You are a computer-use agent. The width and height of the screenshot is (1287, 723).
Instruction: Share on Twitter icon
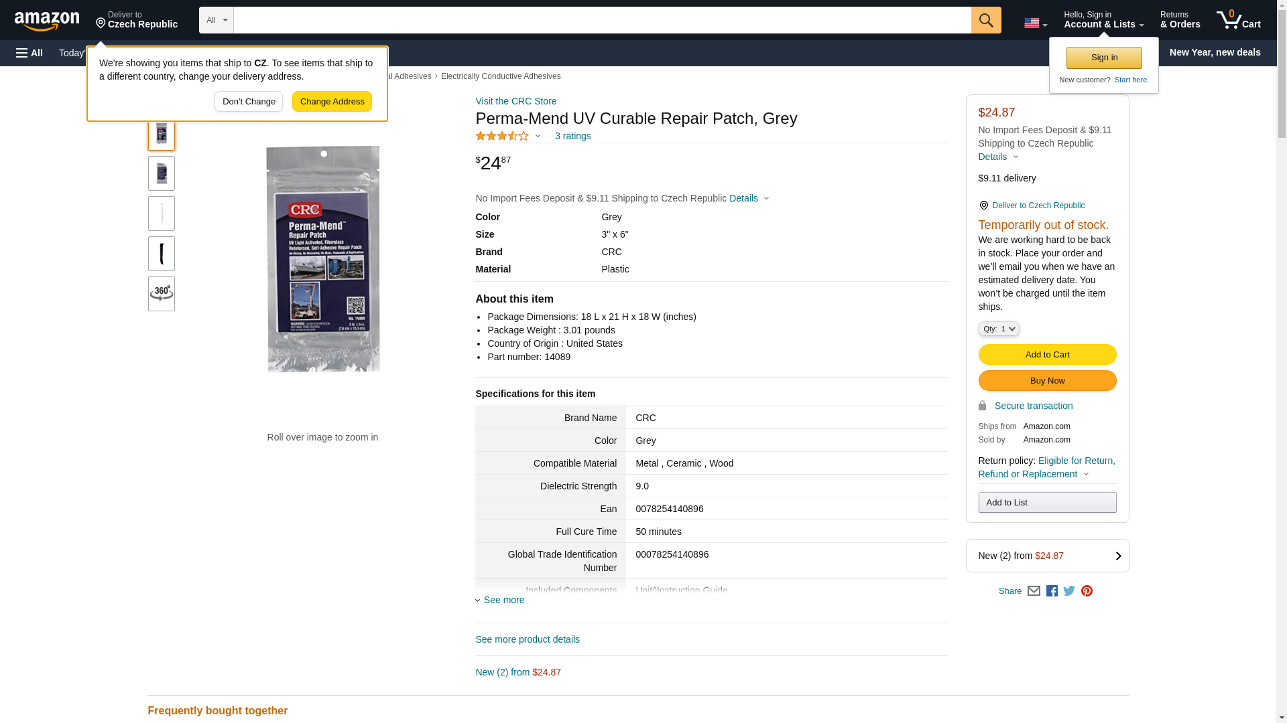click(1069, 591)
